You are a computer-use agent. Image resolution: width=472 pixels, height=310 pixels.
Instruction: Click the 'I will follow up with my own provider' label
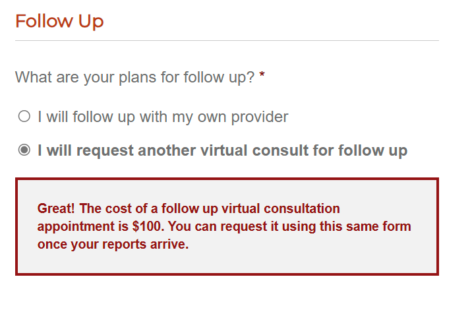[163, 117]
